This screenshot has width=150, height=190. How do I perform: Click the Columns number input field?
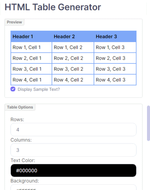click(x=73, y=150)
